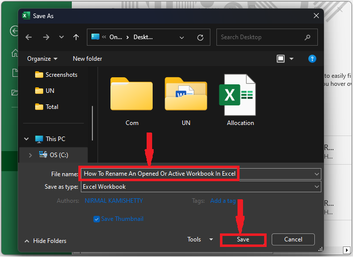Click the dialog resize grip
The image size is (353, 258).
pos(320,249)
